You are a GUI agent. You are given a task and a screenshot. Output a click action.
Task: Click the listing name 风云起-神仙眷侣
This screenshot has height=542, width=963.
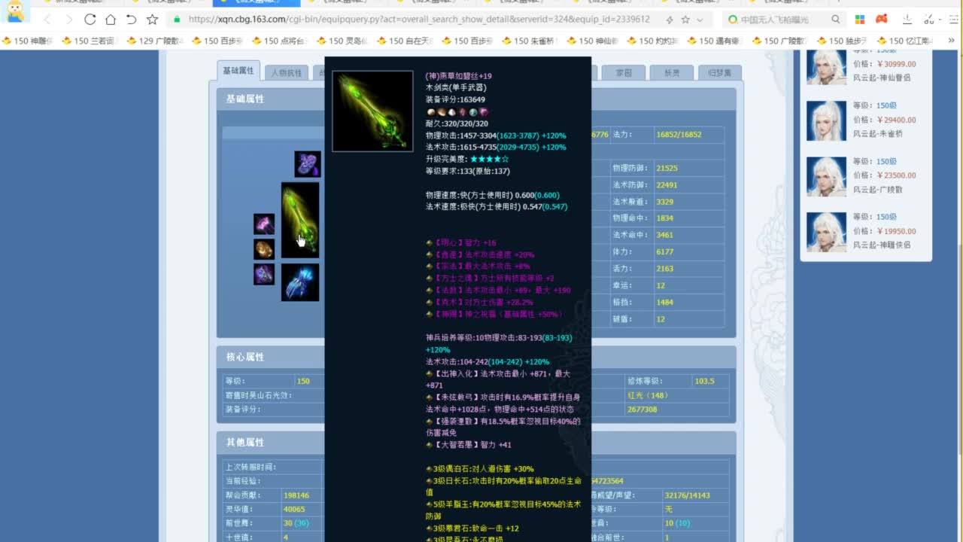coord(882,78)
